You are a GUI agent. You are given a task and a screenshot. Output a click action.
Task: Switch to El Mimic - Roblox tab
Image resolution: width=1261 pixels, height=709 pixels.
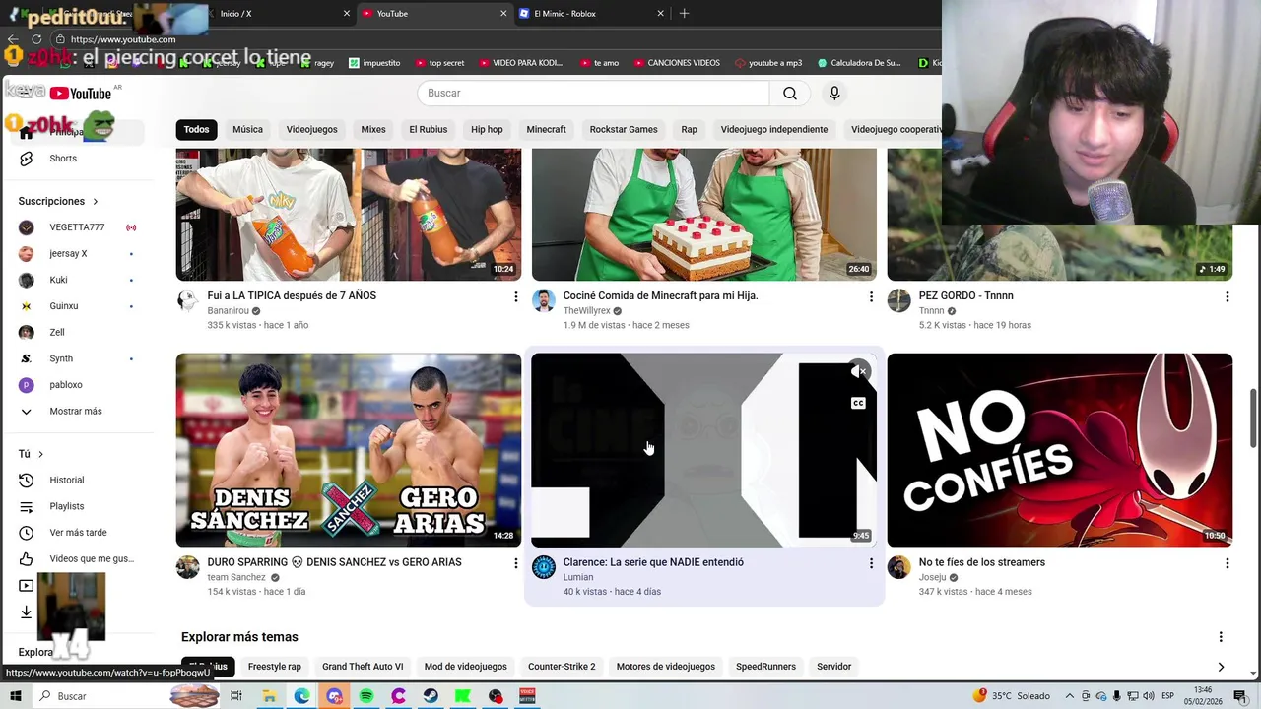coord(589,14)
